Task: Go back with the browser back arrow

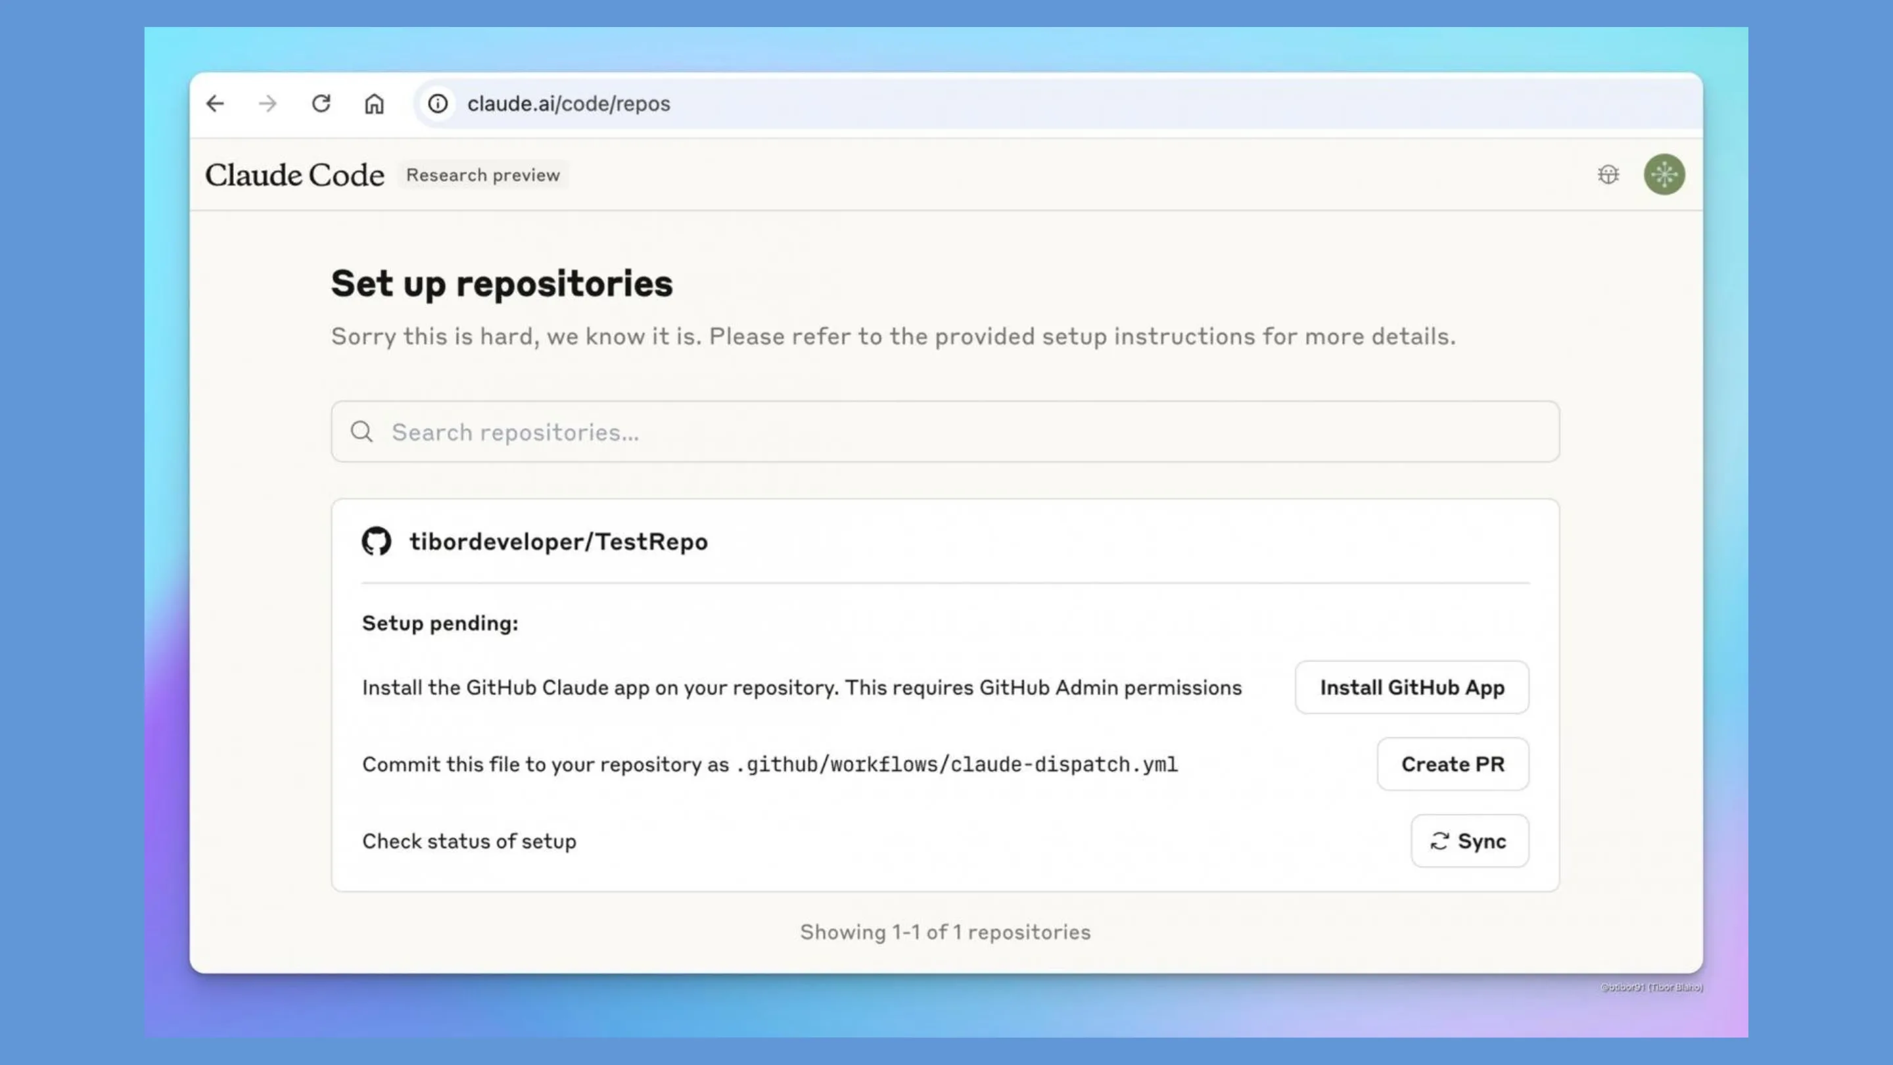Action: pyautogui.click(x=214, y=104)
